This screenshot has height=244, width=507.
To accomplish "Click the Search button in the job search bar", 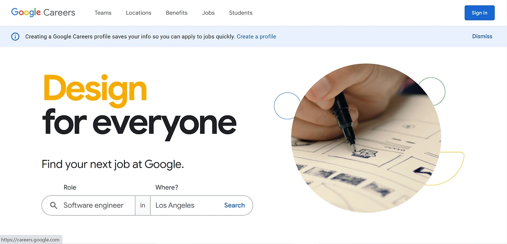I will 234,205.
